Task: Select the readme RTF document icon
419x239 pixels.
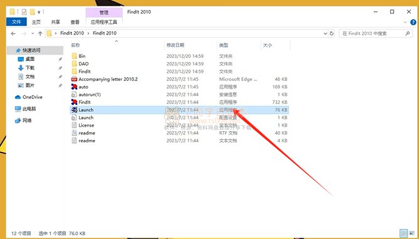Action: [x=74, y=133]
